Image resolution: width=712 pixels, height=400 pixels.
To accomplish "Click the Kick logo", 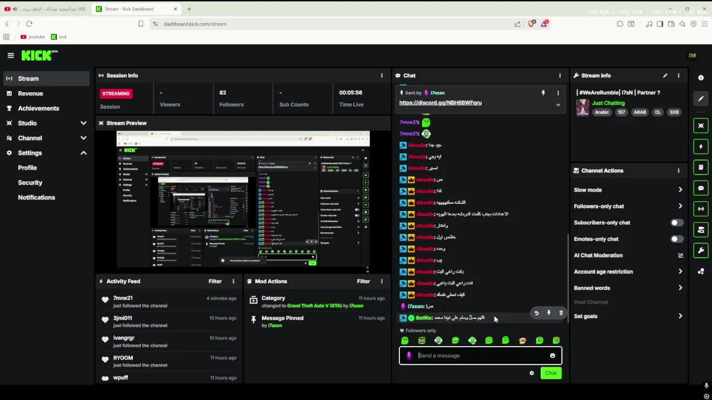I will point(39,55).
